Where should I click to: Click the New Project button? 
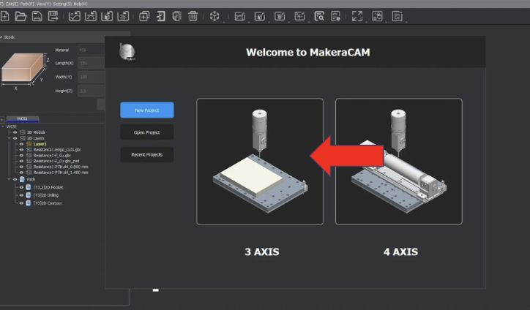147,110
